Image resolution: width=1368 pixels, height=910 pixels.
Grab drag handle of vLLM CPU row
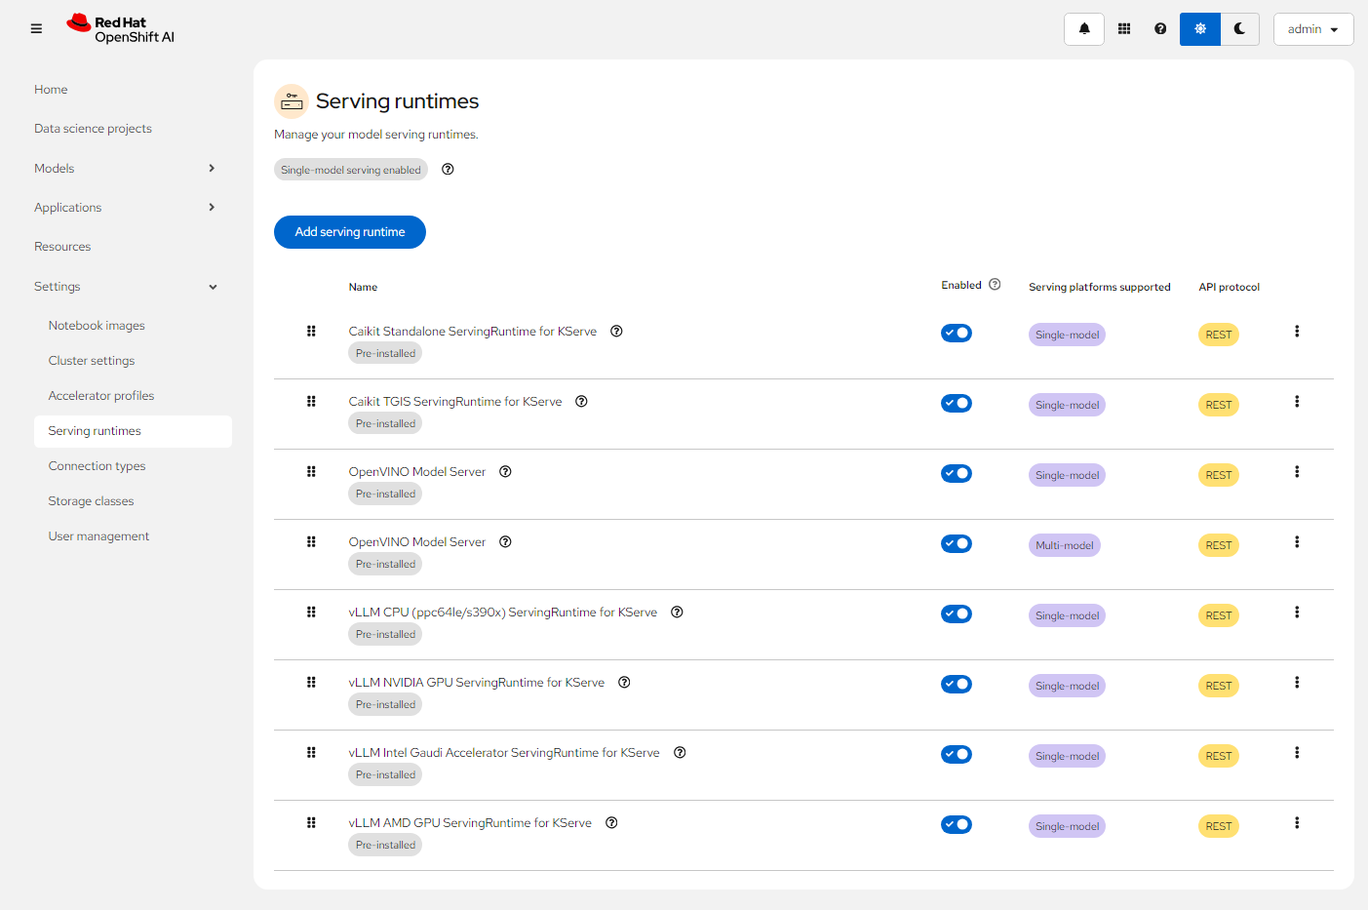[311, 612]
